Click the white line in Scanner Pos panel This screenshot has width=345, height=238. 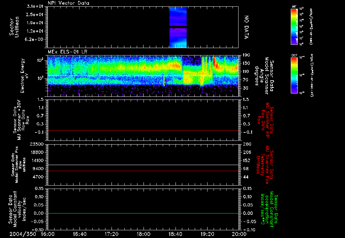tap(143, 165)
